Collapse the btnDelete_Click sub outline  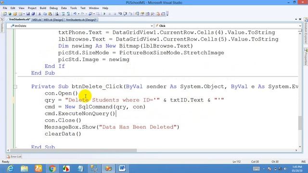click(x=15, y=86)
